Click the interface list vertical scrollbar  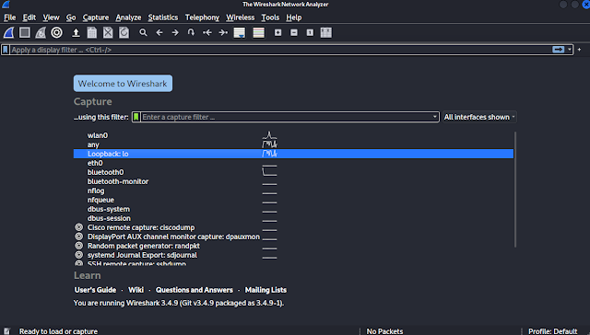point(514,190)
